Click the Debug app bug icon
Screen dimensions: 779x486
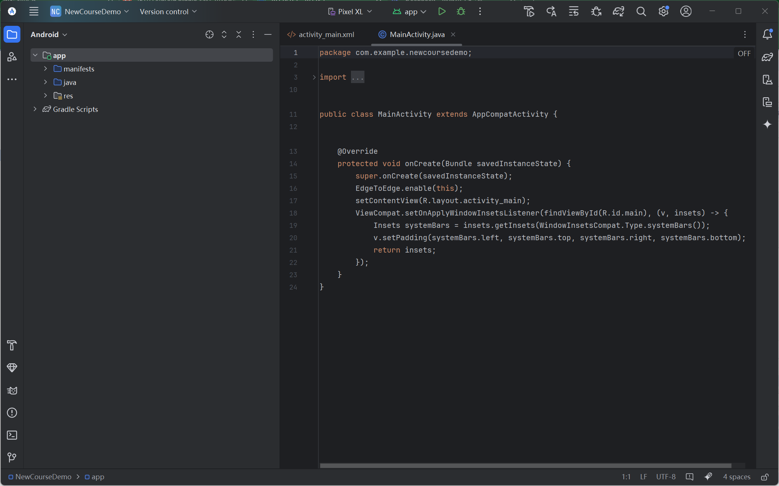pos(461,12)
